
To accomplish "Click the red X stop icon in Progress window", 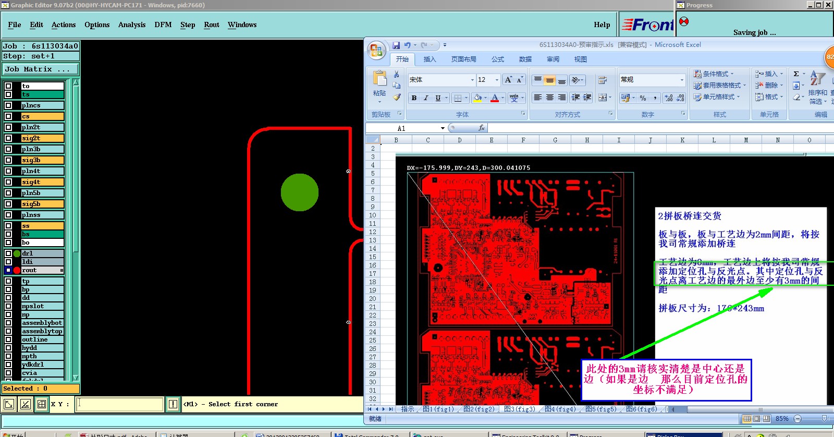I will pyautogui.click(x=684, y=22).
